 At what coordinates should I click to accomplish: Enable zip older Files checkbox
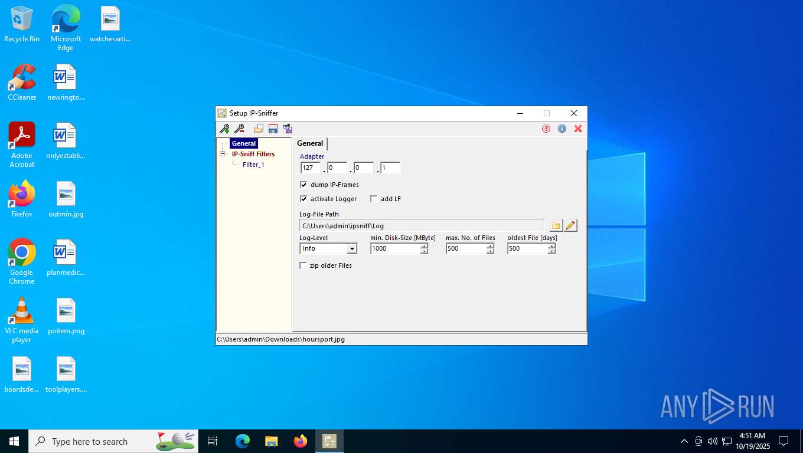[x=303, y=265]
